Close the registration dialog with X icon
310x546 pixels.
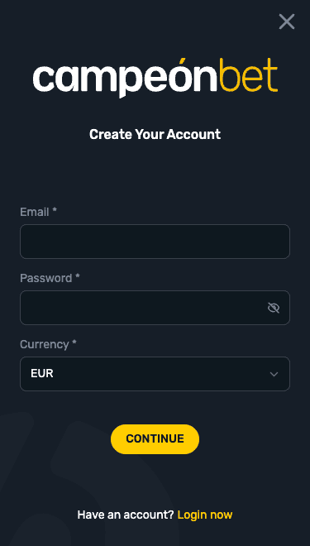[287, 22]
